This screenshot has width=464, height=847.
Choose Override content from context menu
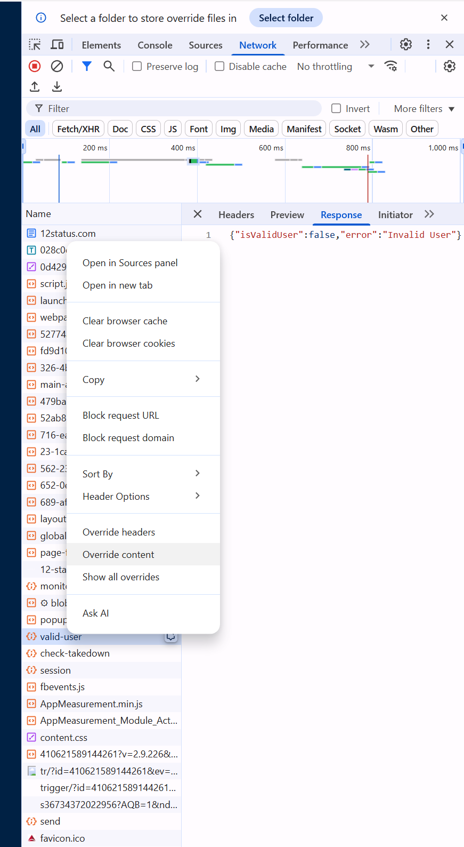coord(118,554)
